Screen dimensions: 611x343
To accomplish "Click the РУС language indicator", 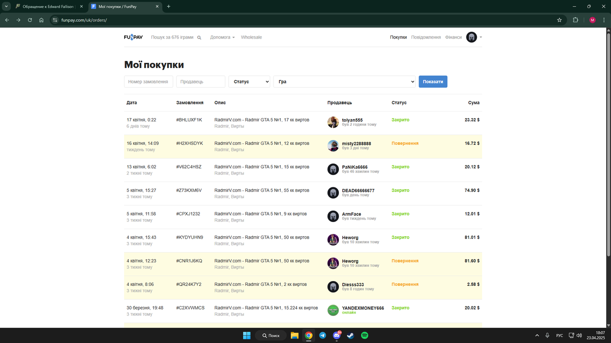I will click(x=559, y=335).
